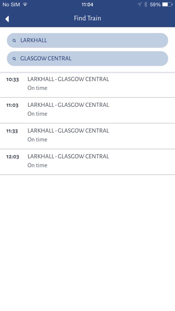The height and width of the screenshot is (311, 175).
Task: Select the 11:03 Larkhall train entry
Action: tap(87, 110)
